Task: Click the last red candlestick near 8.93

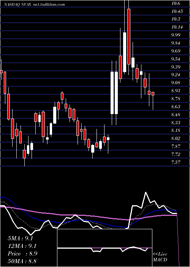Action: (153, 94)
